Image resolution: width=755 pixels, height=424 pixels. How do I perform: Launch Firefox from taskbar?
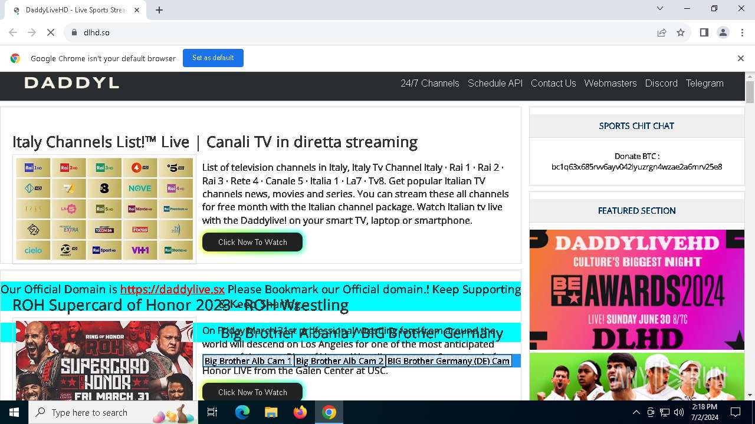(300, 412)
